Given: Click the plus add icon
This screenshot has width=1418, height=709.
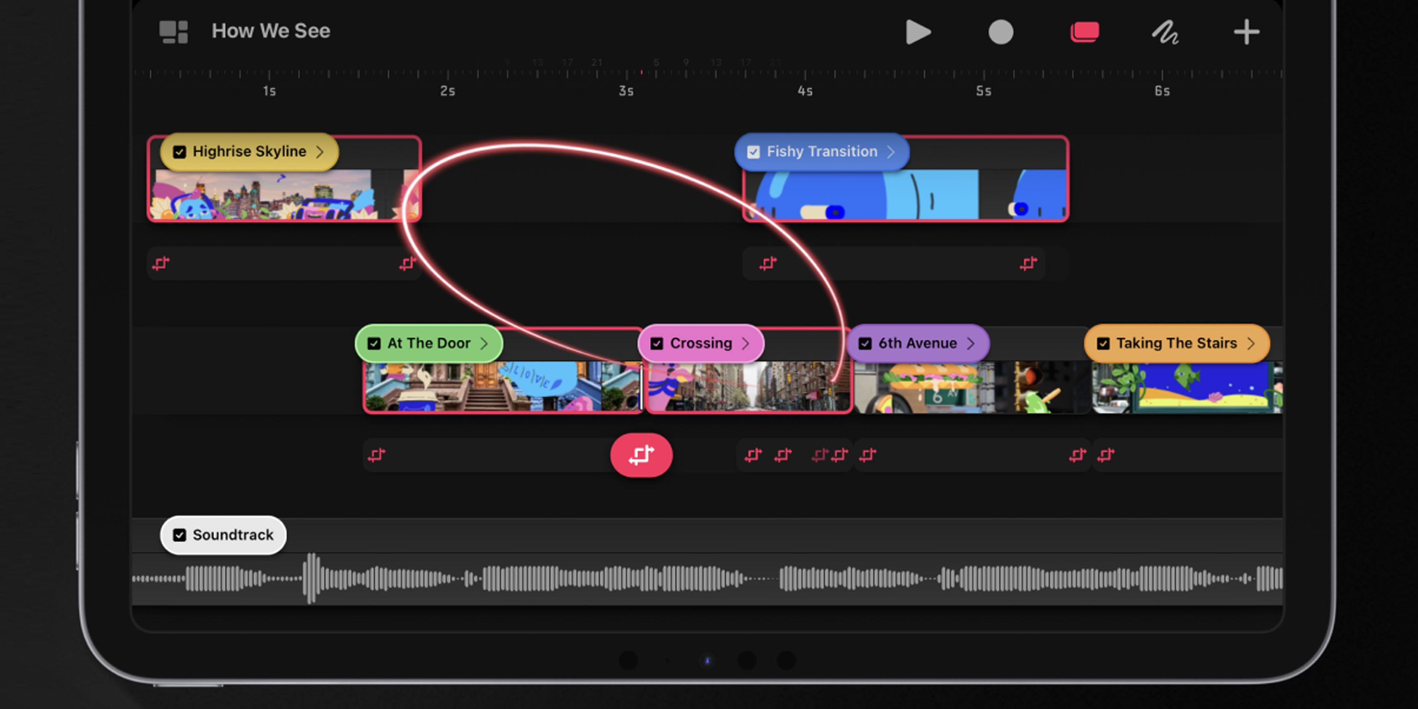Looking at the screenshot, I should 1246,32.
